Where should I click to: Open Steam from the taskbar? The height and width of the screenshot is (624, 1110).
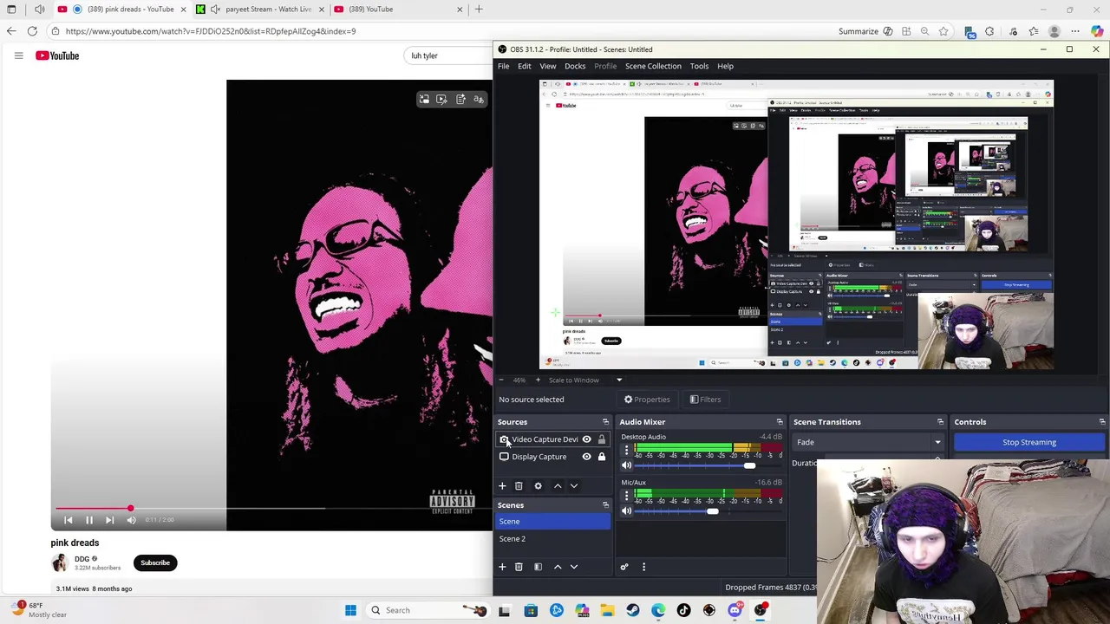pos(633,610)
